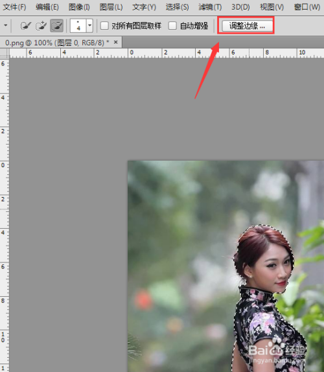Click the 调整边缘 button
324x372 pixels.
point(247,26)
